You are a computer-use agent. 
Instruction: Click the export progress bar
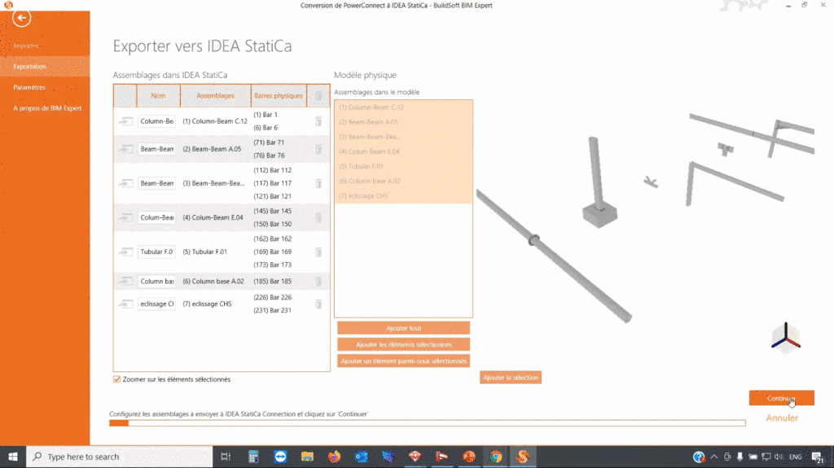[x=428, y=423]
